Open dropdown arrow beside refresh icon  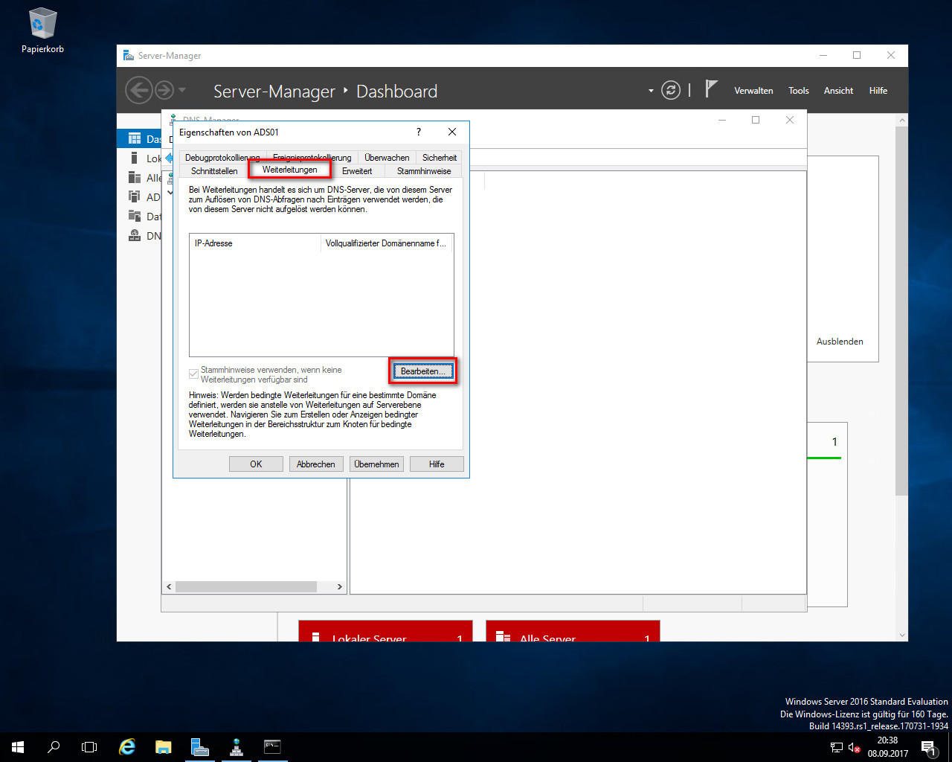tap(651, 91)
